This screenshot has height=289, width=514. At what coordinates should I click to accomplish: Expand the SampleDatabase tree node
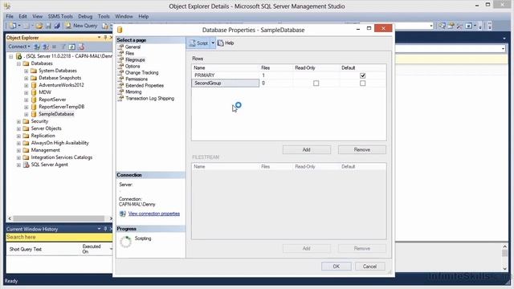coord(27,114)
